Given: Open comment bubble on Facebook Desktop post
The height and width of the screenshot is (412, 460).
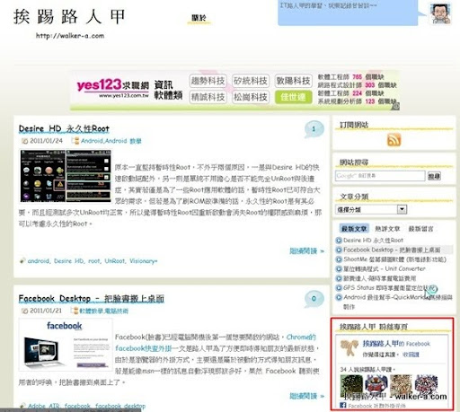Looking at the screenshot, I should click(x=314, y=299).
